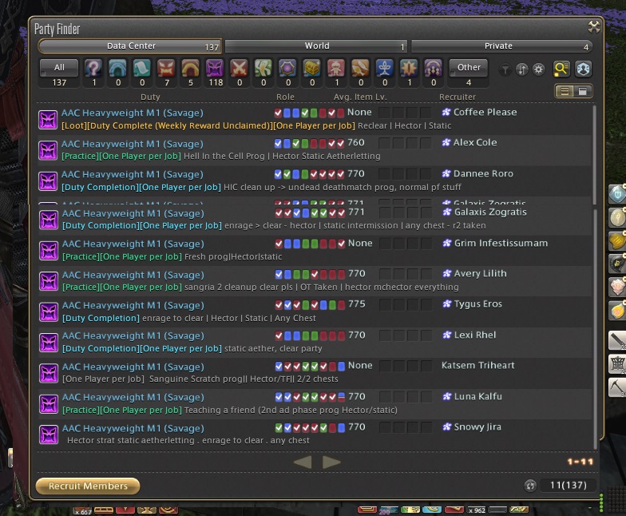The width and height of the screenshot is (626, 516).
Task: Select recruiter Coffee Please
Action: pos(485,112)
